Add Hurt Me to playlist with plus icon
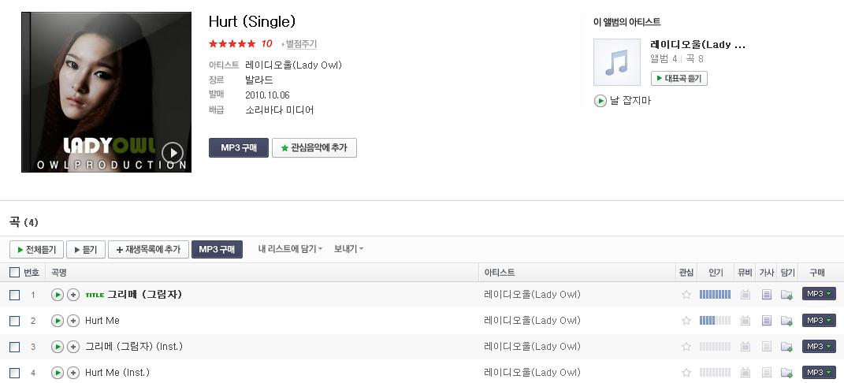Viewport: 844px width, 383px height. tap(73, 321)
